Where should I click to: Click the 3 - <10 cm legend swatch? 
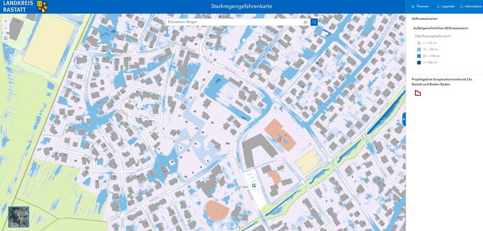tap(419, 43)
